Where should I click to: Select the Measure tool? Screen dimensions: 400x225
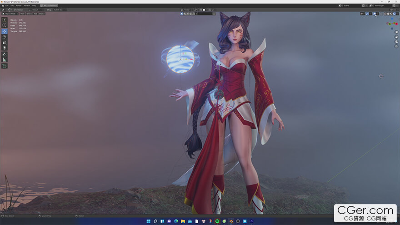[x=5, y=60]
